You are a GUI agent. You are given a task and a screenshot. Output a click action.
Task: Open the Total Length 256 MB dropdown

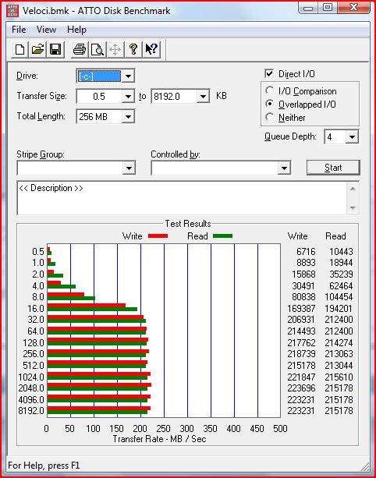128,116
